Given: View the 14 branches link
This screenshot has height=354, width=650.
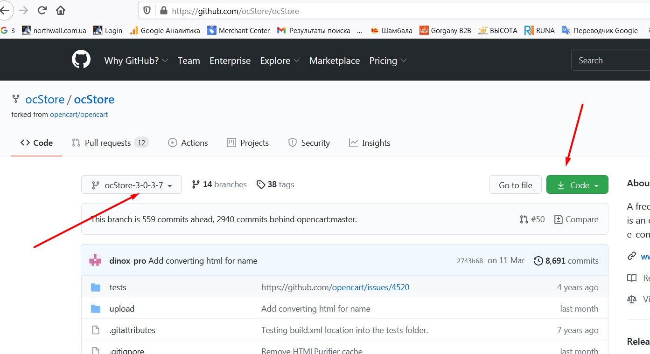Looking at the screenshot, I should (219, 184).
